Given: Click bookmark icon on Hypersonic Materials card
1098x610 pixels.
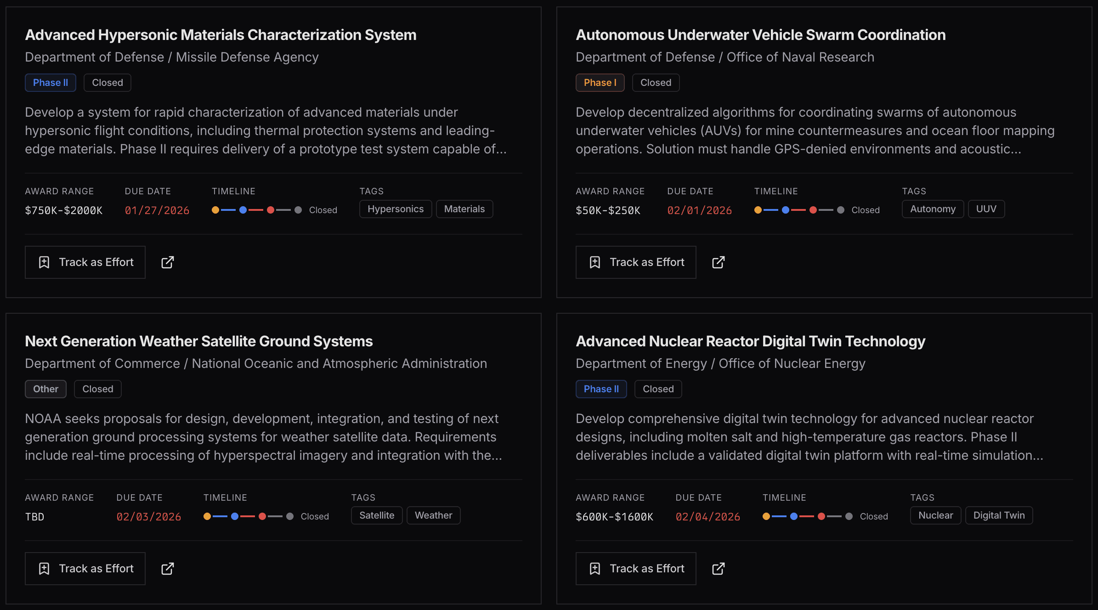Looking at the screenshot, I should 44,262.
